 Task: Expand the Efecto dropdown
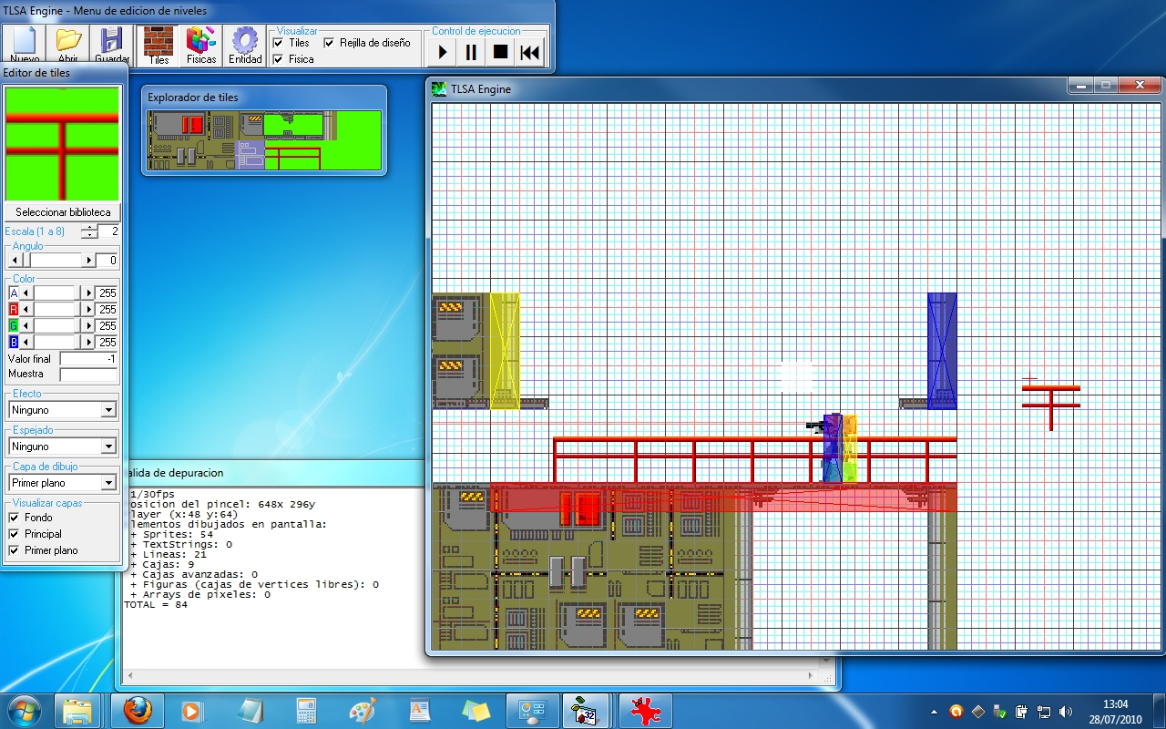click(x=108, y=410)
